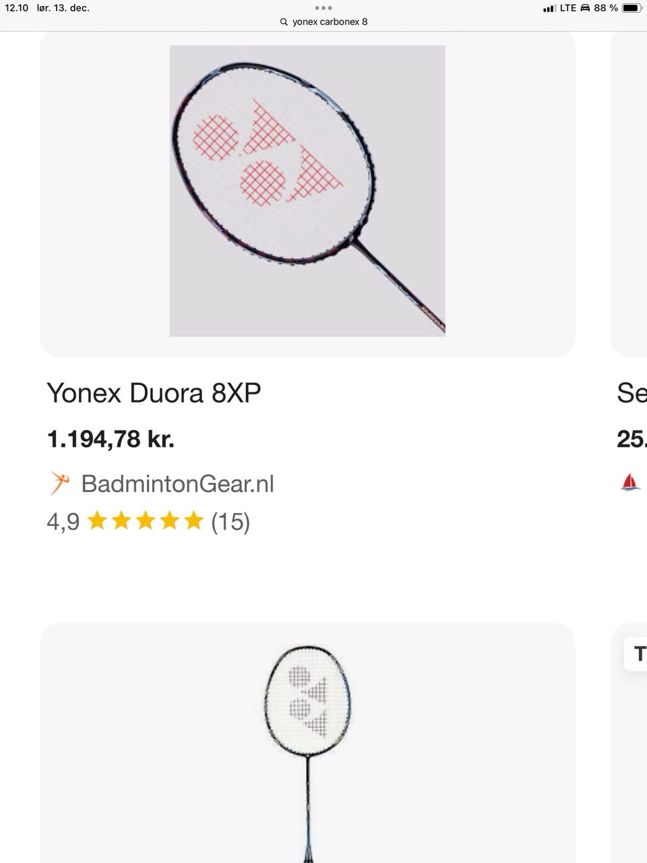Open the BadmintonGear.nl store name link

coord(177,483)
